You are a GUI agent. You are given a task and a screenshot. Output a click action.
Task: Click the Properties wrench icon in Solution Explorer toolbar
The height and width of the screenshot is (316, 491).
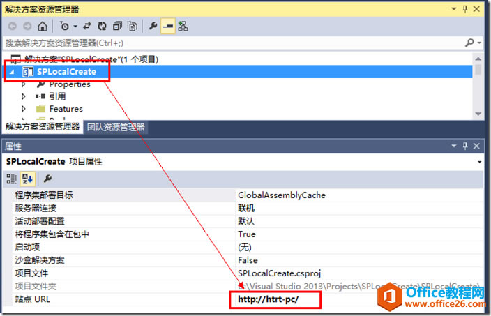tap(153, 26)
